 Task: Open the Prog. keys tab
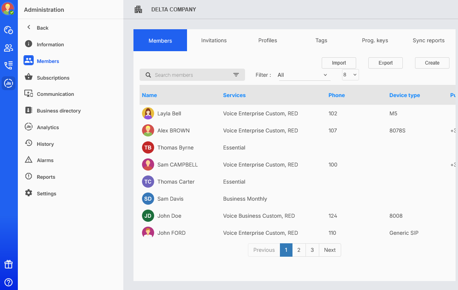[375, 40]
